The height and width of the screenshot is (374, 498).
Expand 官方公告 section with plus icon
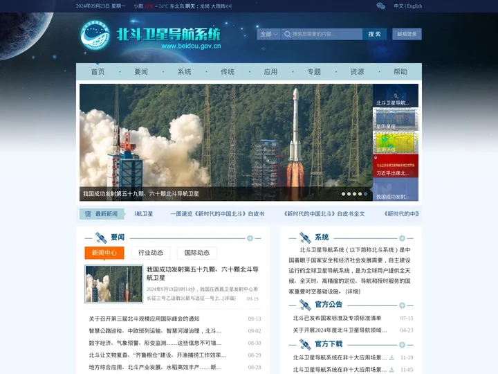point(402,305)
